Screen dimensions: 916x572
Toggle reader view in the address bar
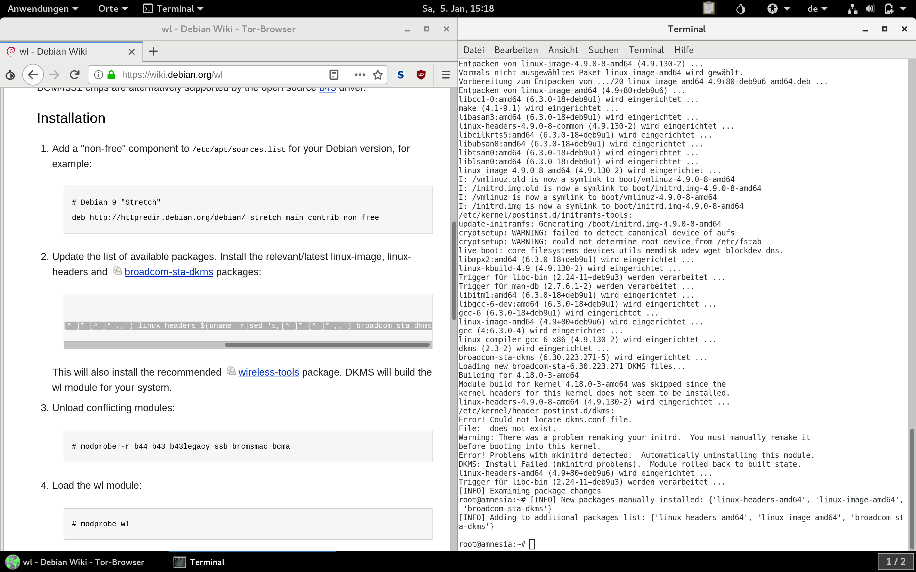click(334, 75)
